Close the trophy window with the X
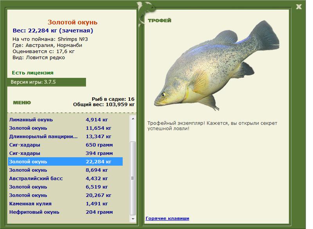 click(x=299, y=6)
